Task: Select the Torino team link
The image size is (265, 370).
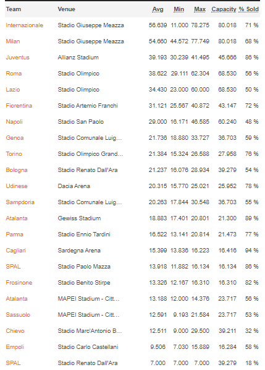Action: click(x=14, y=154)
